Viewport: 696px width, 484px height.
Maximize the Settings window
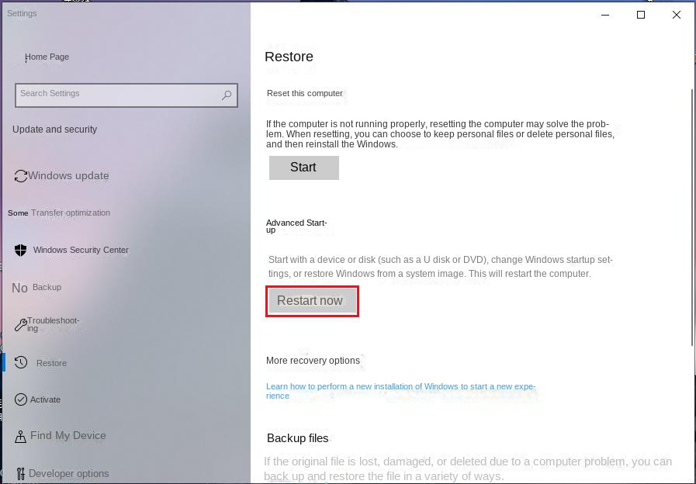tap(641, 14)
